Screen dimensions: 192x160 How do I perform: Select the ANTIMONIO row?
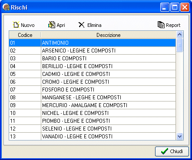[x=93, y=43]
